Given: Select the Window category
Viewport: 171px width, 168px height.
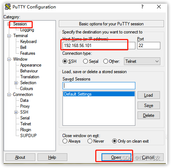Looking at the screenshot, I should (x=20, y=59).
